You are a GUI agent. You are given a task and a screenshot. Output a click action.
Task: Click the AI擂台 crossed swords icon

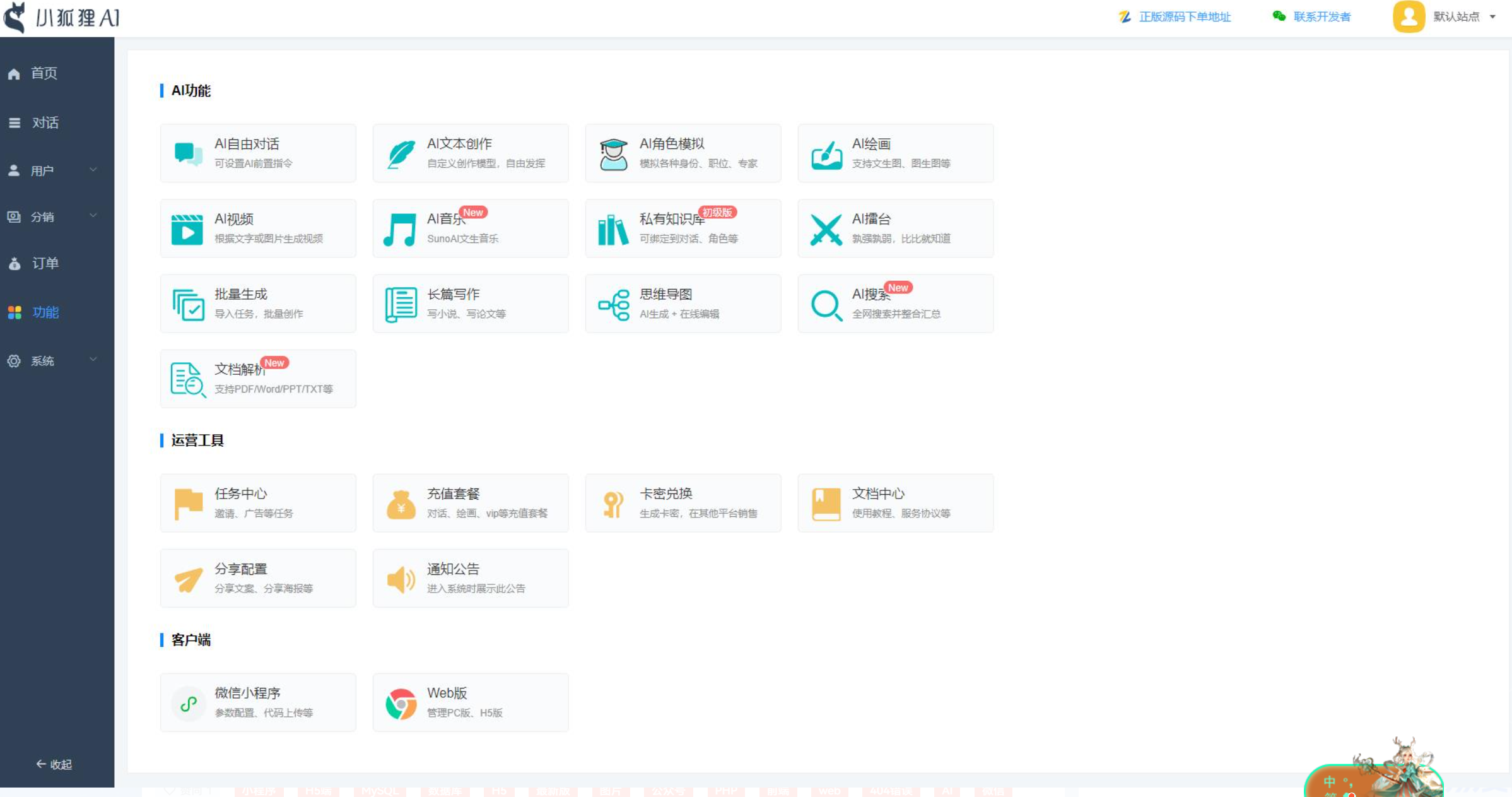826,229
